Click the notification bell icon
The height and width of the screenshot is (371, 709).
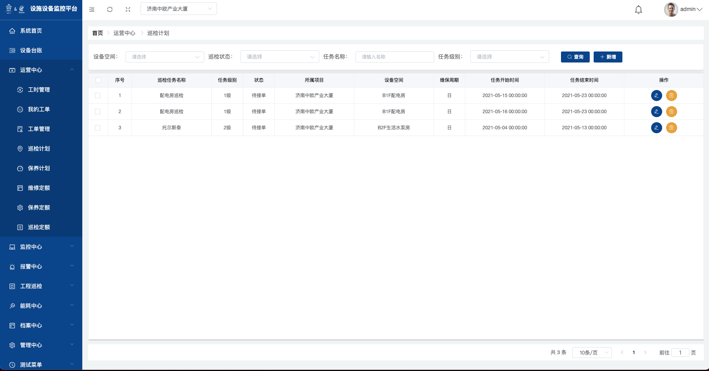tap(638, 9)
